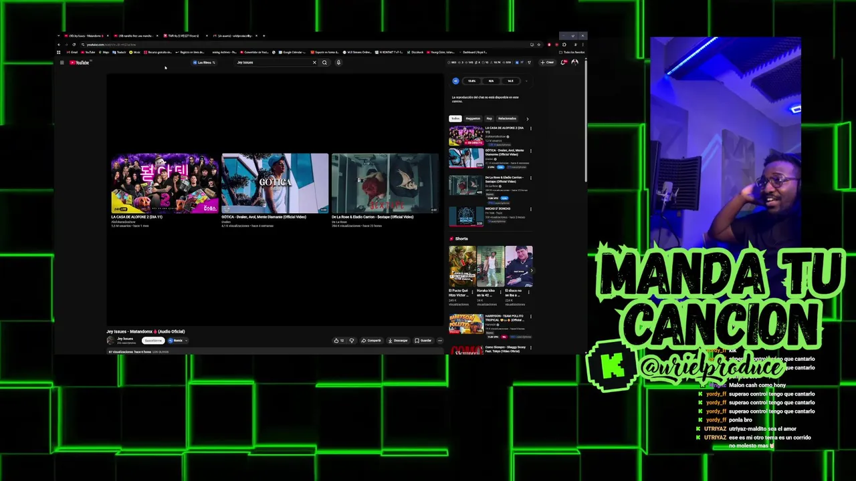Open options menu for NOCHE D' DONCHE
The image size is (856, 481).
click(531, 209)
